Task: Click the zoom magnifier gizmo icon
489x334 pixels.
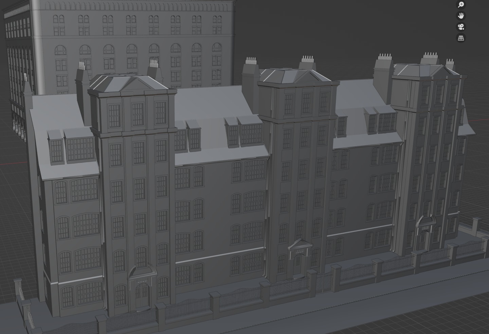Action: (x=461, y=5)
